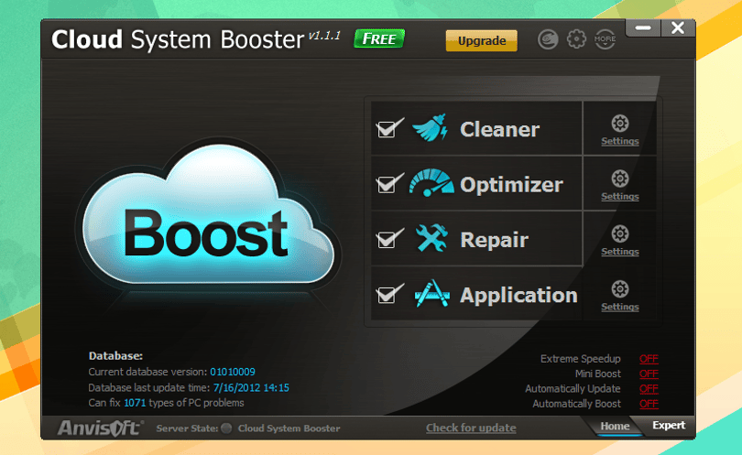Screen dimensions: 742x455
Task: Click Settings link under Optimizer gear
Action: pos(620,196)
